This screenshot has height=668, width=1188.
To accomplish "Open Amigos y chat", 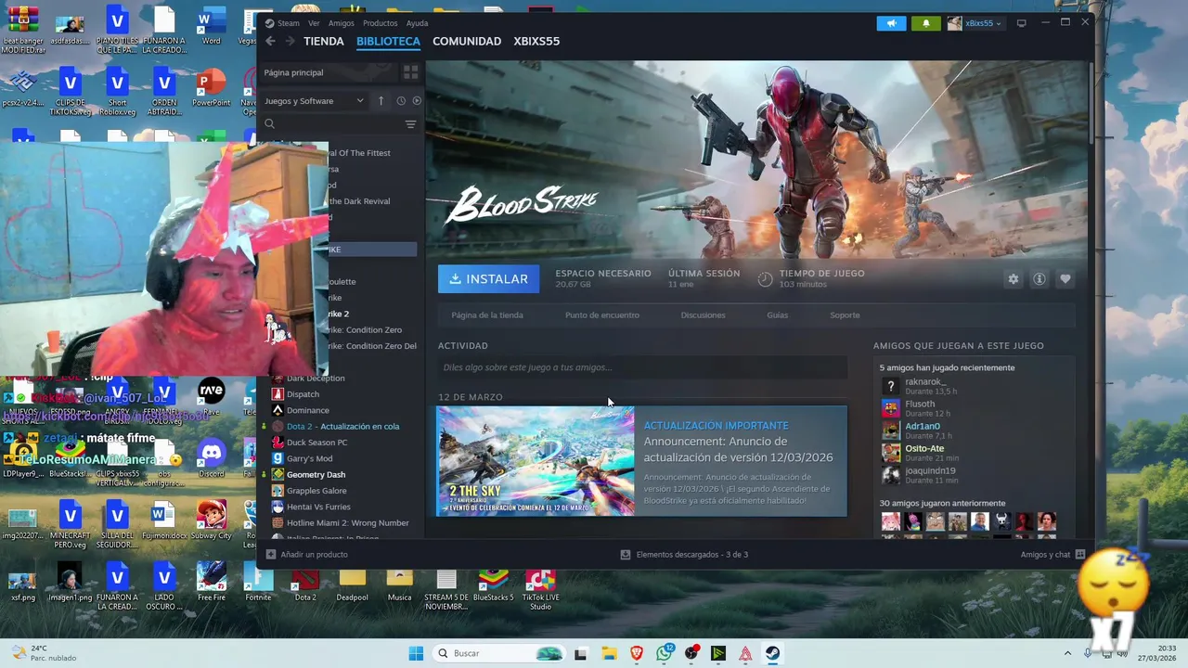I will [x=1052, y=555].
